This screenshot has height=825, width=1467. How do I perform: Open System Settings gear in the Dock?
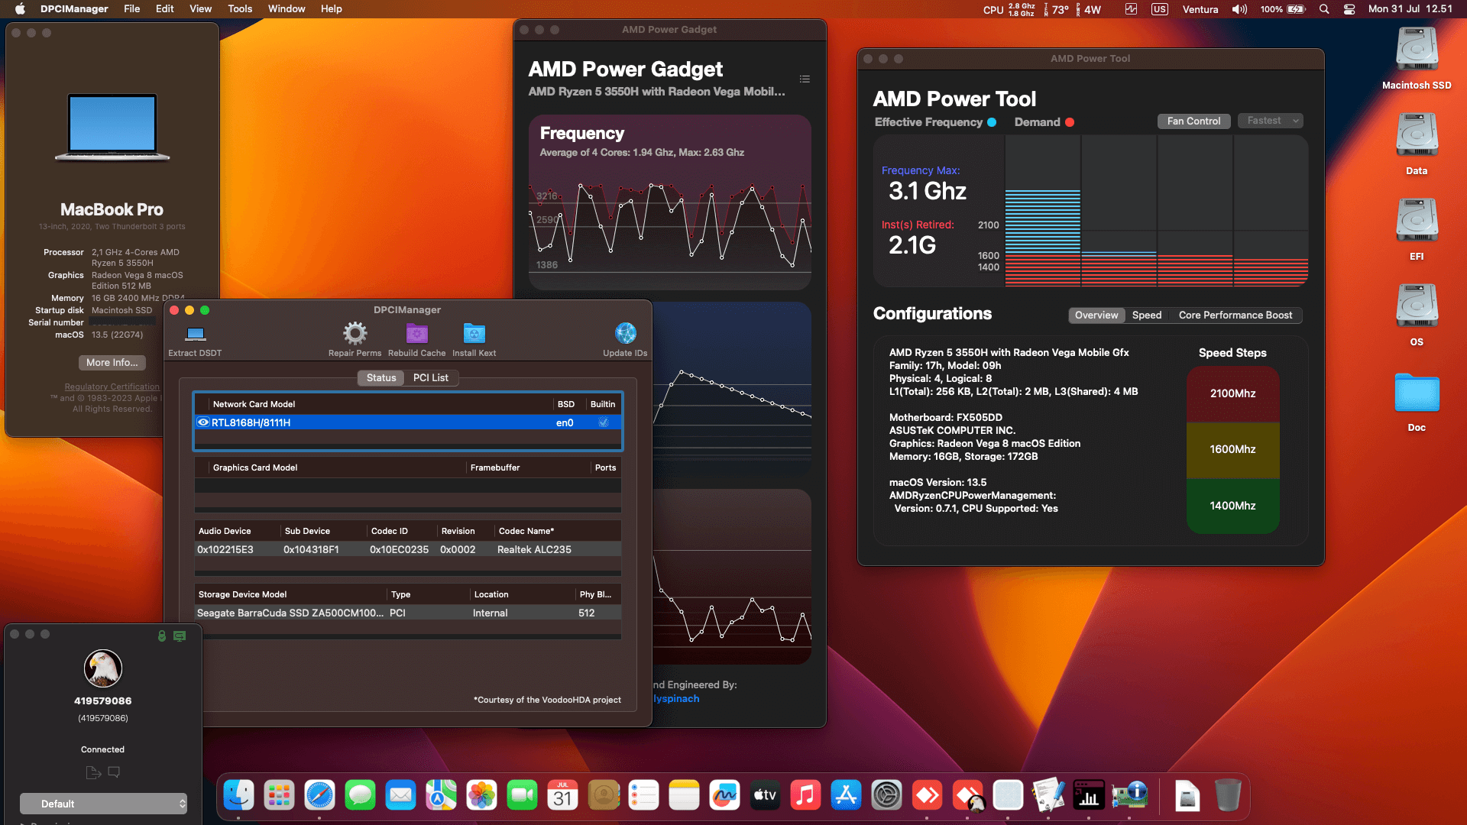point(886,796)
